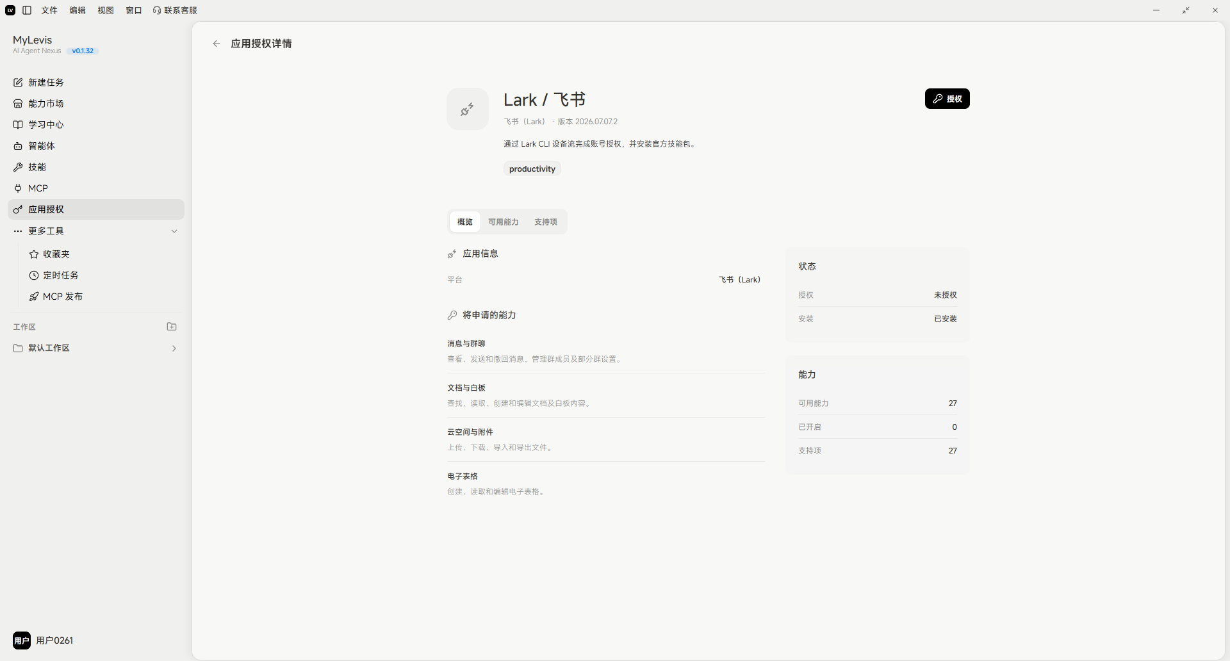
Task: Click the 支持项 count 27 row
Action: [878, 451]
